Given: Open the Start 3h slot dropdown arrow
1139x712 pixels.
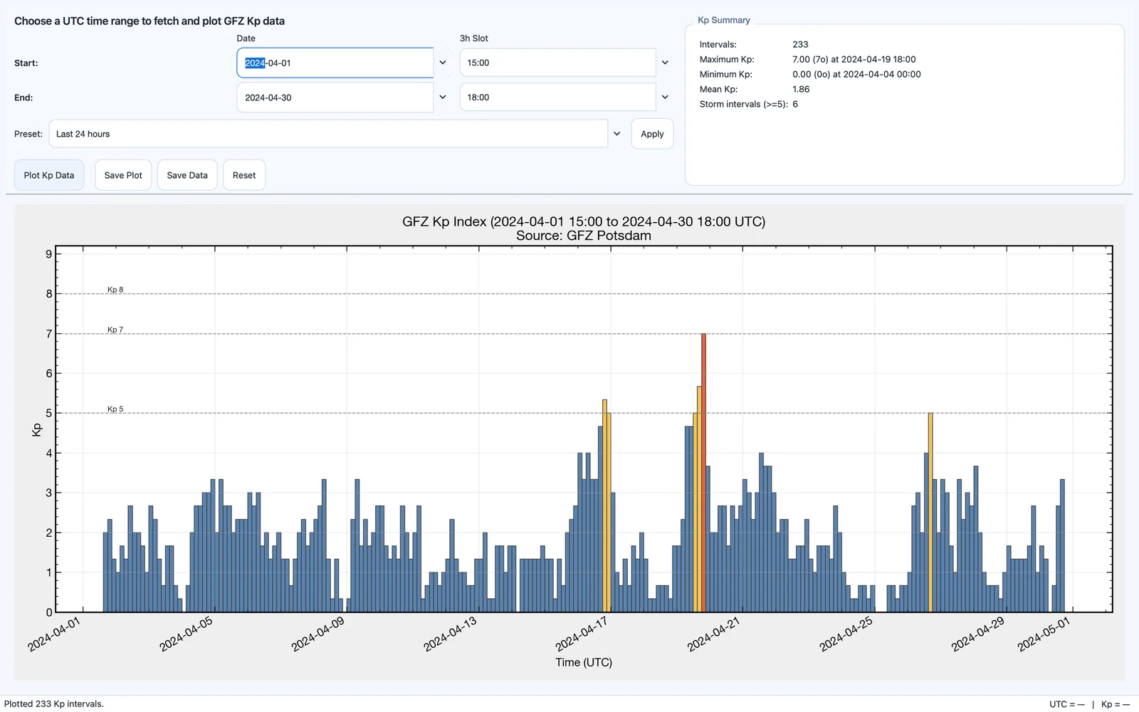Looking at the screenshot, I should pos(665,63).
